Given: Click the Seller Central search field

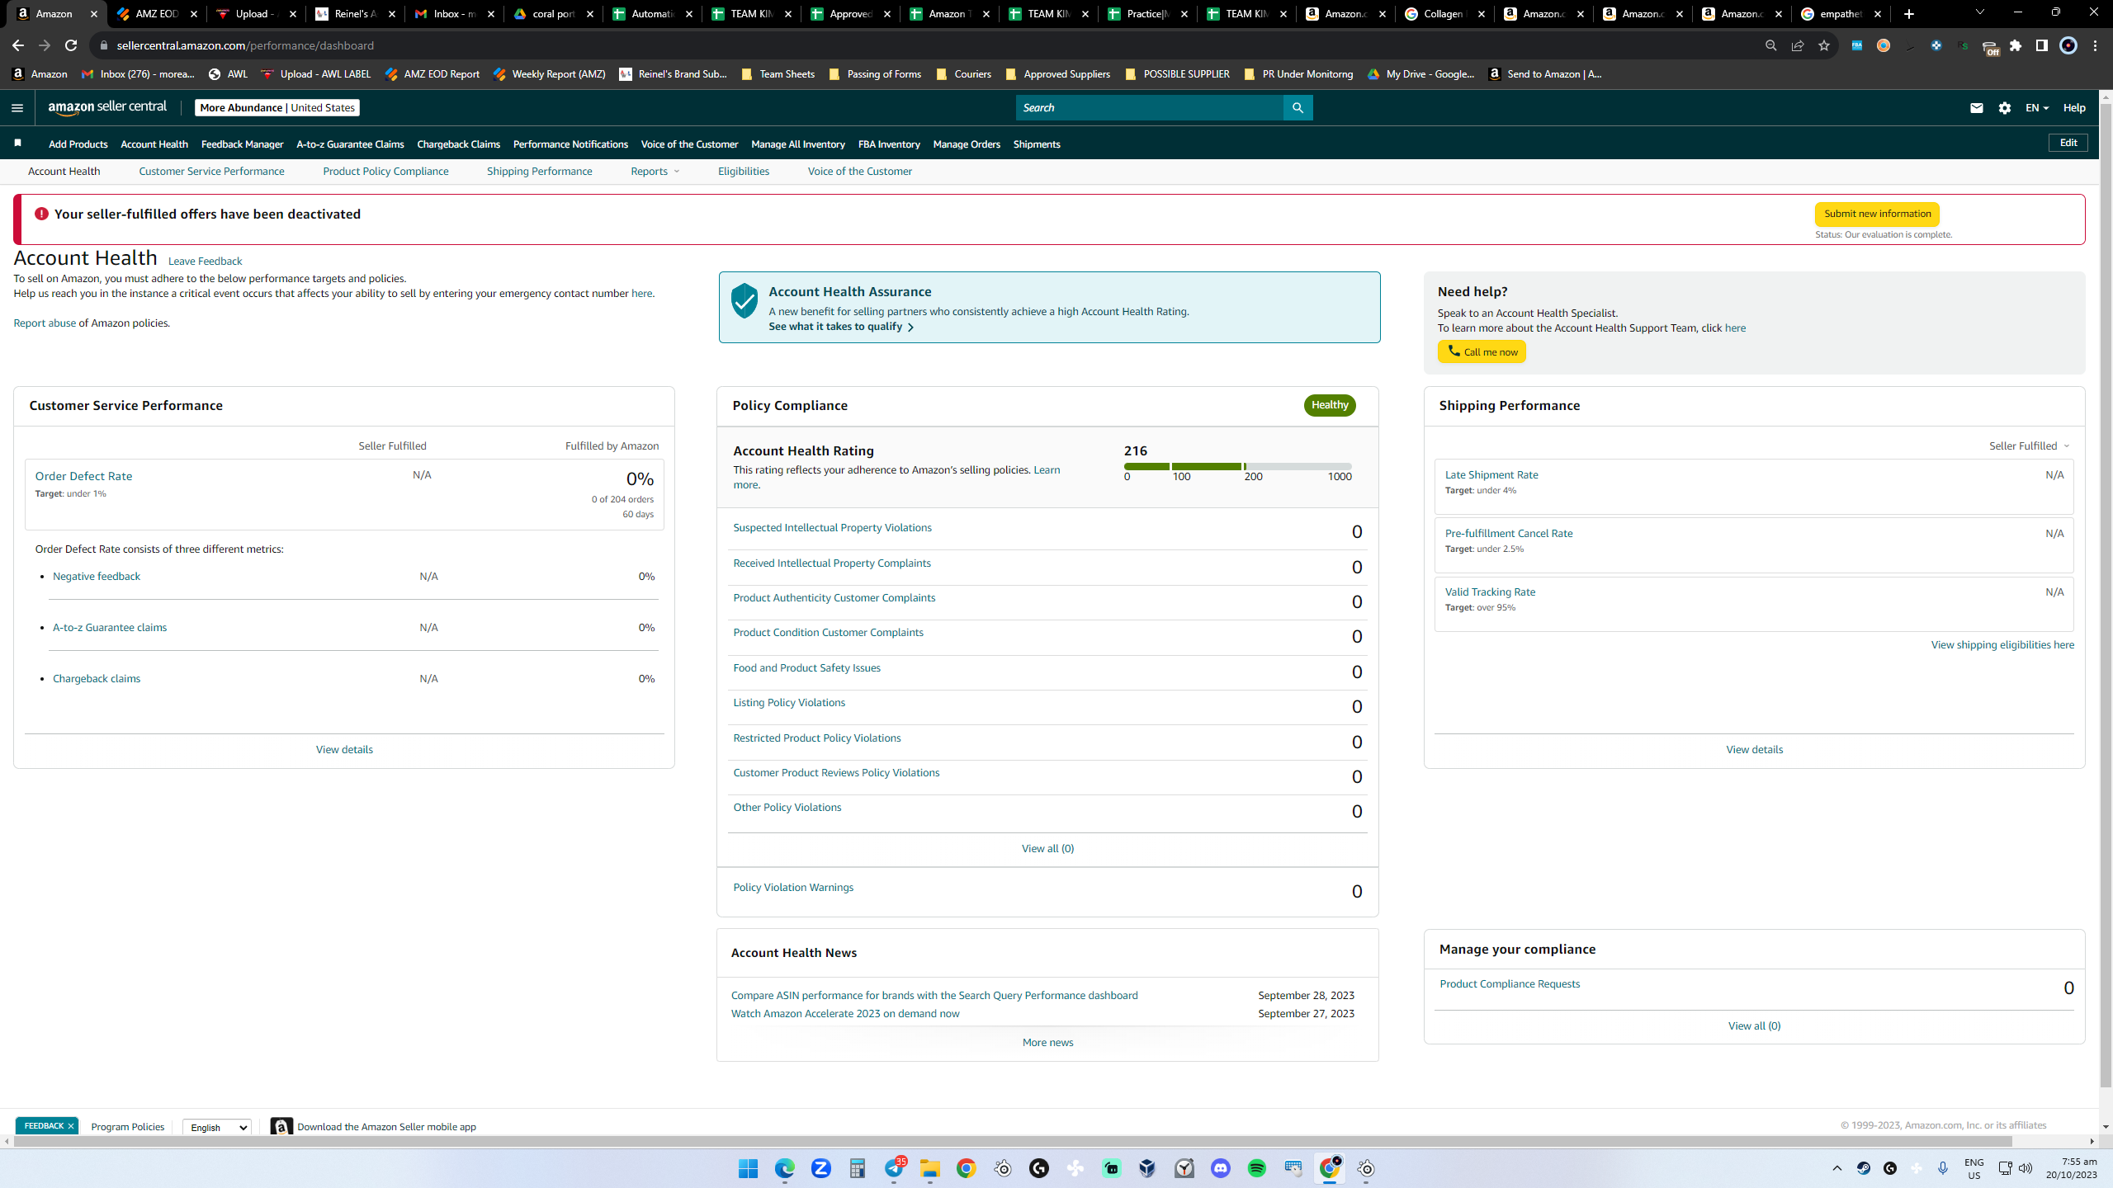Looking at the screenshot, I should point(1149,107).
